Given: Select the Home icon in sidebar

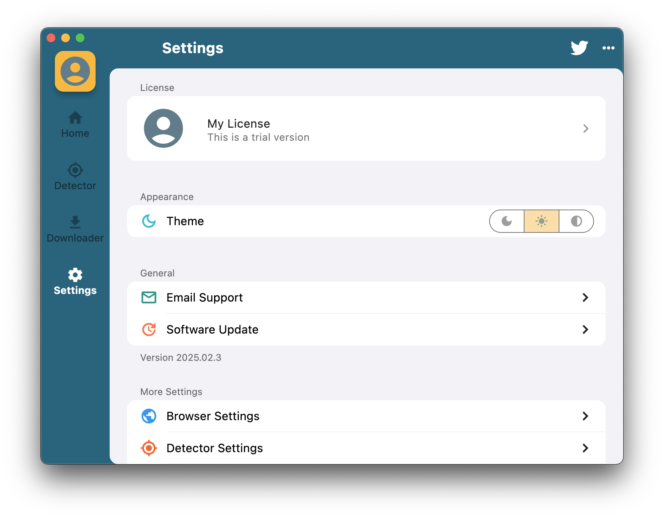Looking at the screenshot, I should coord(75,116).
